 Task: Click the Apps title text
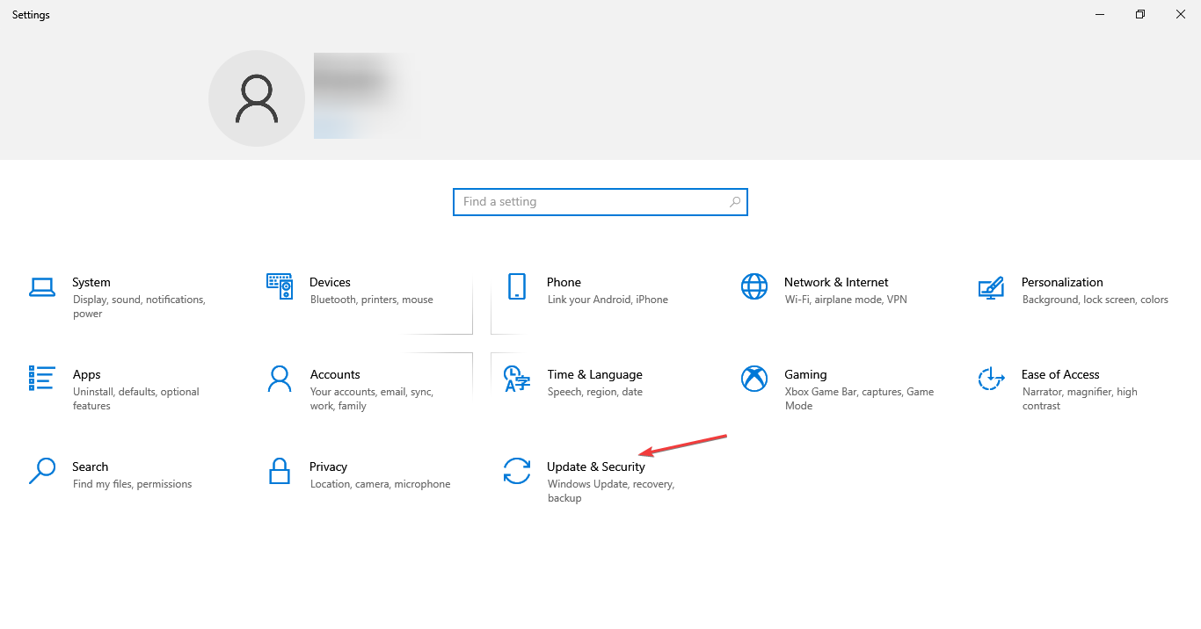point(86,374)
